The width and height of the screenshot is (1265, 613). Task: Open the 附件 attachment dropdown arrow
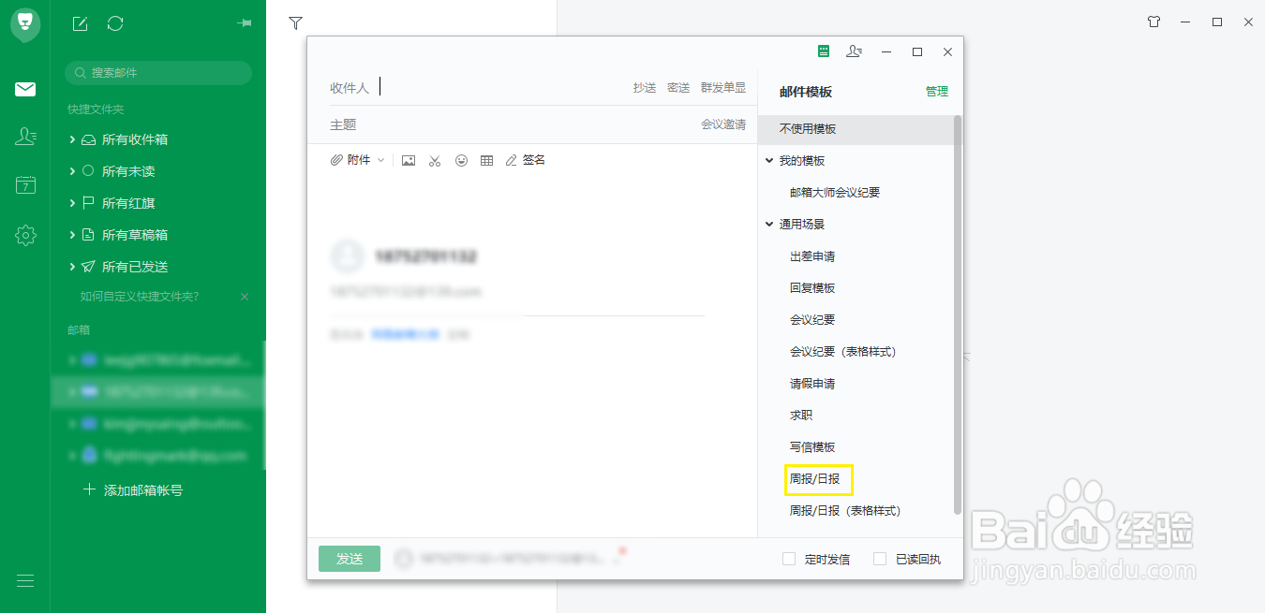[x=380, y=160]
